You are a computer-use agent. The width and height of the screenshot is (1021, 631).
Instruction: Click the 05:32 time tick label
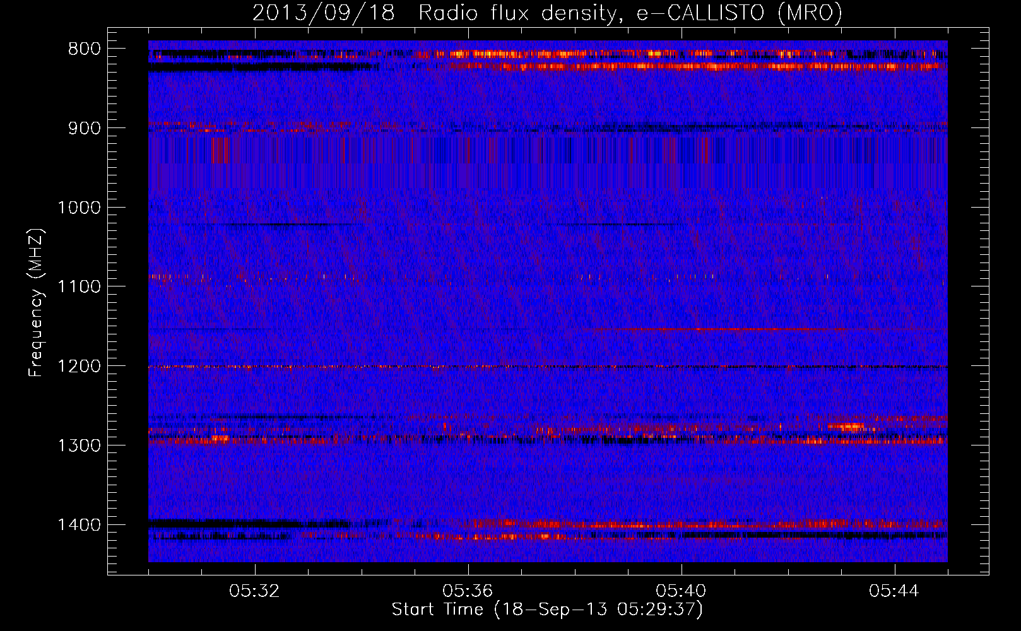(x=254, y=591)
